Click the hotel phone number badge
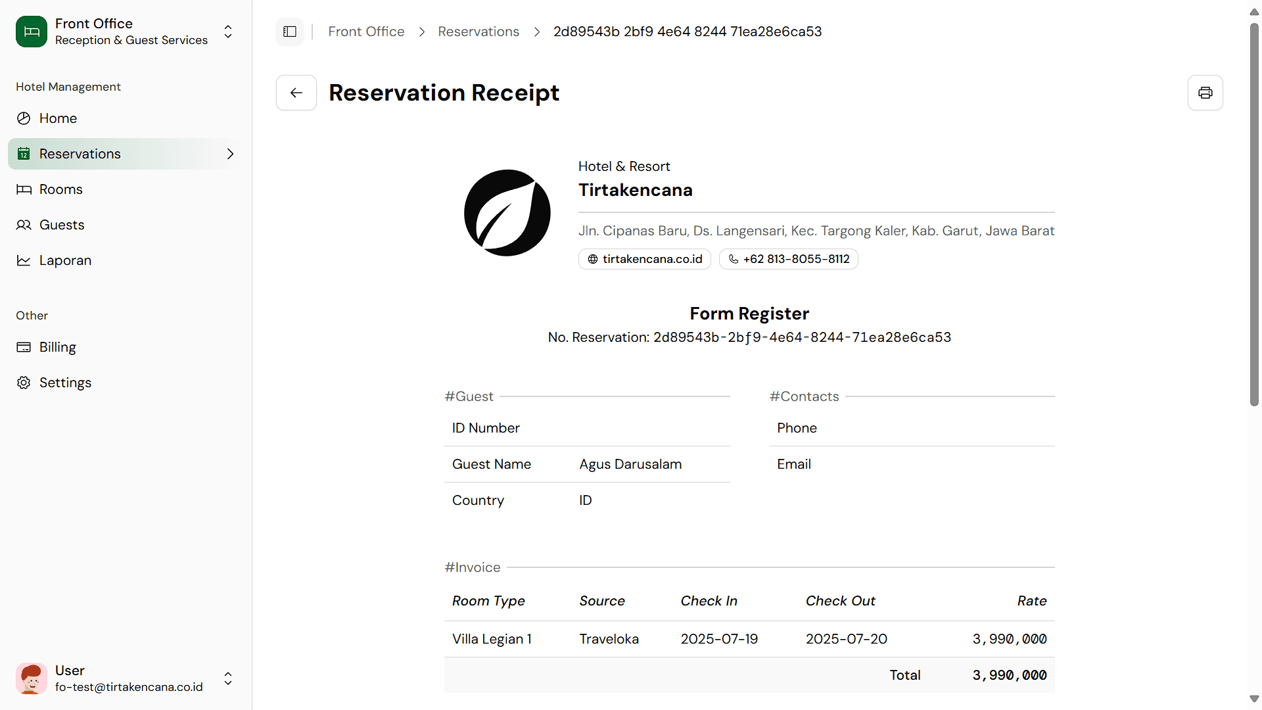The image size is (1262, 710). (789, 259)
